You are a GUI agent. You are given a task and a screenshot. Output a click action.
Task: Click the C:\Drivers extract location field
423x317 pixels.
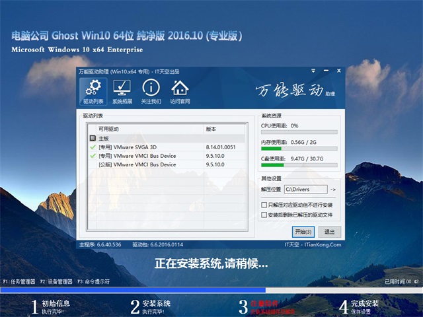[x=306, y=190]
